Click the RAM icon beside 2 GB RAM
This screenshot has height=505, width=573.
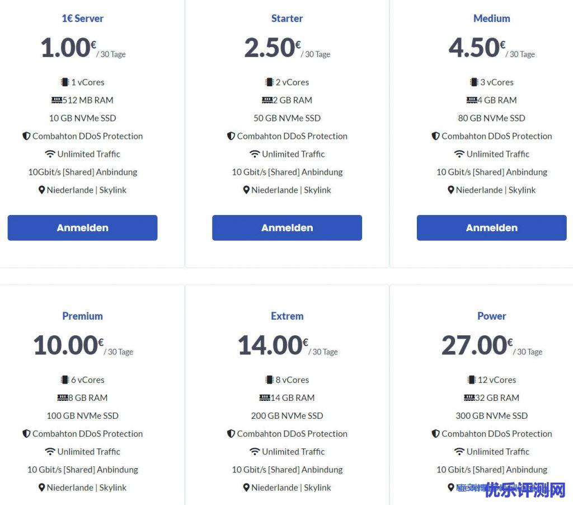coord(267,100)
